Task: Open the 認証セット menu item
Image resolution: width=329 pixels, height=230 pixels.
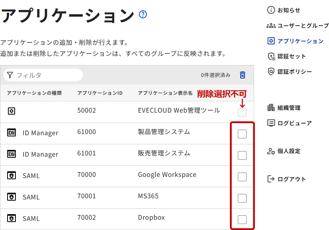Action: 291,56
